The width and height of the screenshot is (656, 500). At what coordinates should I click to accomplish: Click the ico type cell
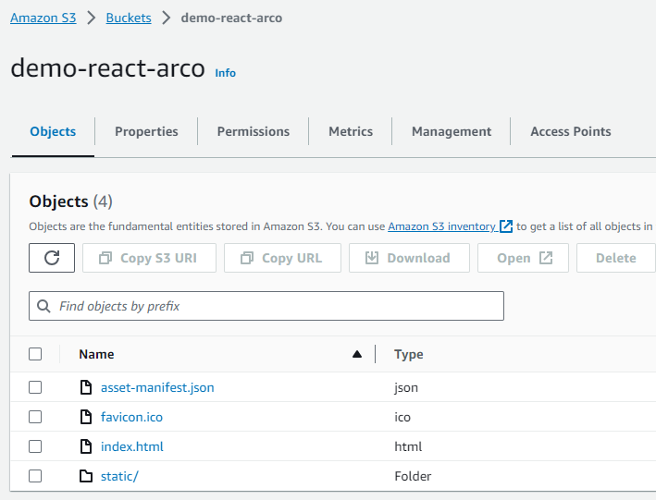tap(402, 417)
